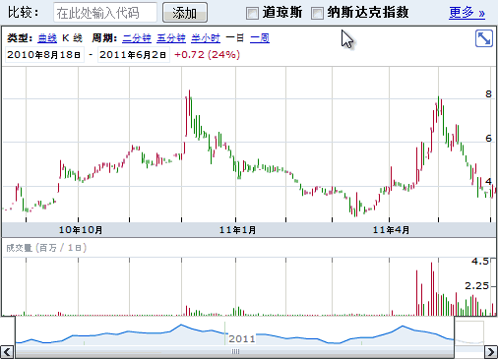Set the period to 二分钟
This screenshot has height=359, width=498.
(x=137, y=38)
